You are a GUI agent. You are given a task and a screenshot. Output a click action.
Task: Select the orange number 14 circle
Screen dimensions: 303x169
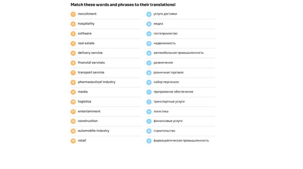coord(73,141)
